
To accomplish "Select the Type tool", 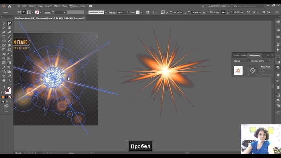I will click(4, 37).
